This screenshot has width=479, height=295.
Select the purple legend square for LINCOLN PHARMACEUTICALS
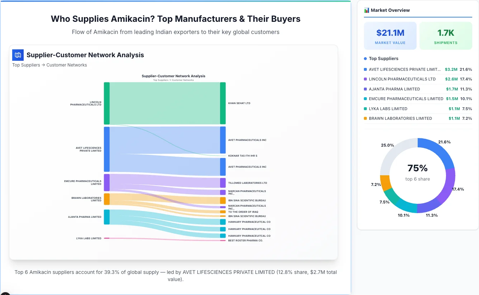click(365, 79)
